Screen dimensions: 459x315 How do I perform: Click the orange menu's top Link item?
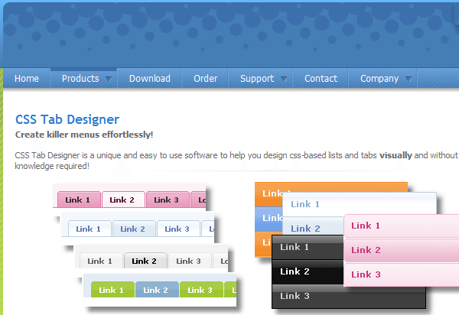269,194
